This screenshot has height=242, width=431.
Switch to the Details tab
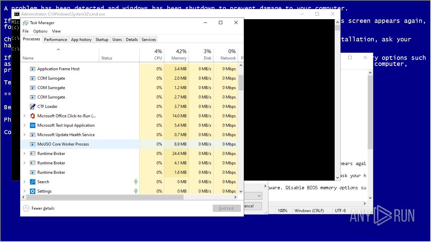pos(132,40)
